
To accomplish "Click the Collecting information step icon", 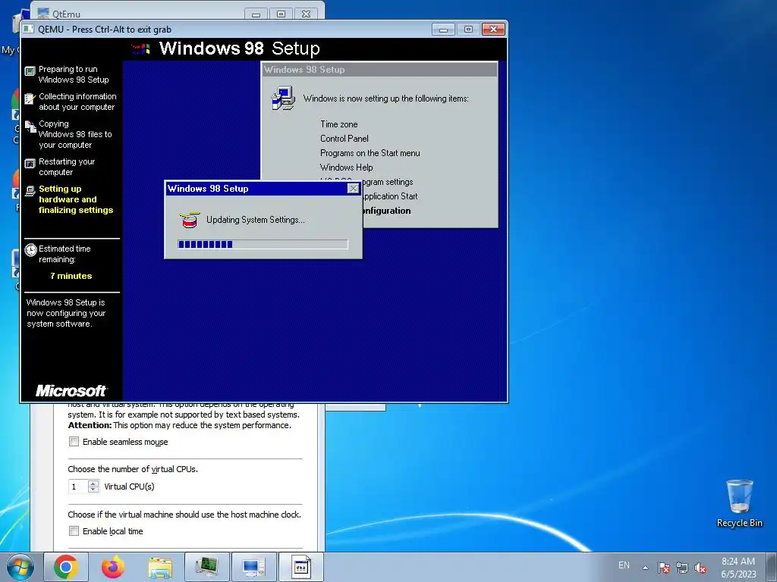I will click(x=30, y=99).
